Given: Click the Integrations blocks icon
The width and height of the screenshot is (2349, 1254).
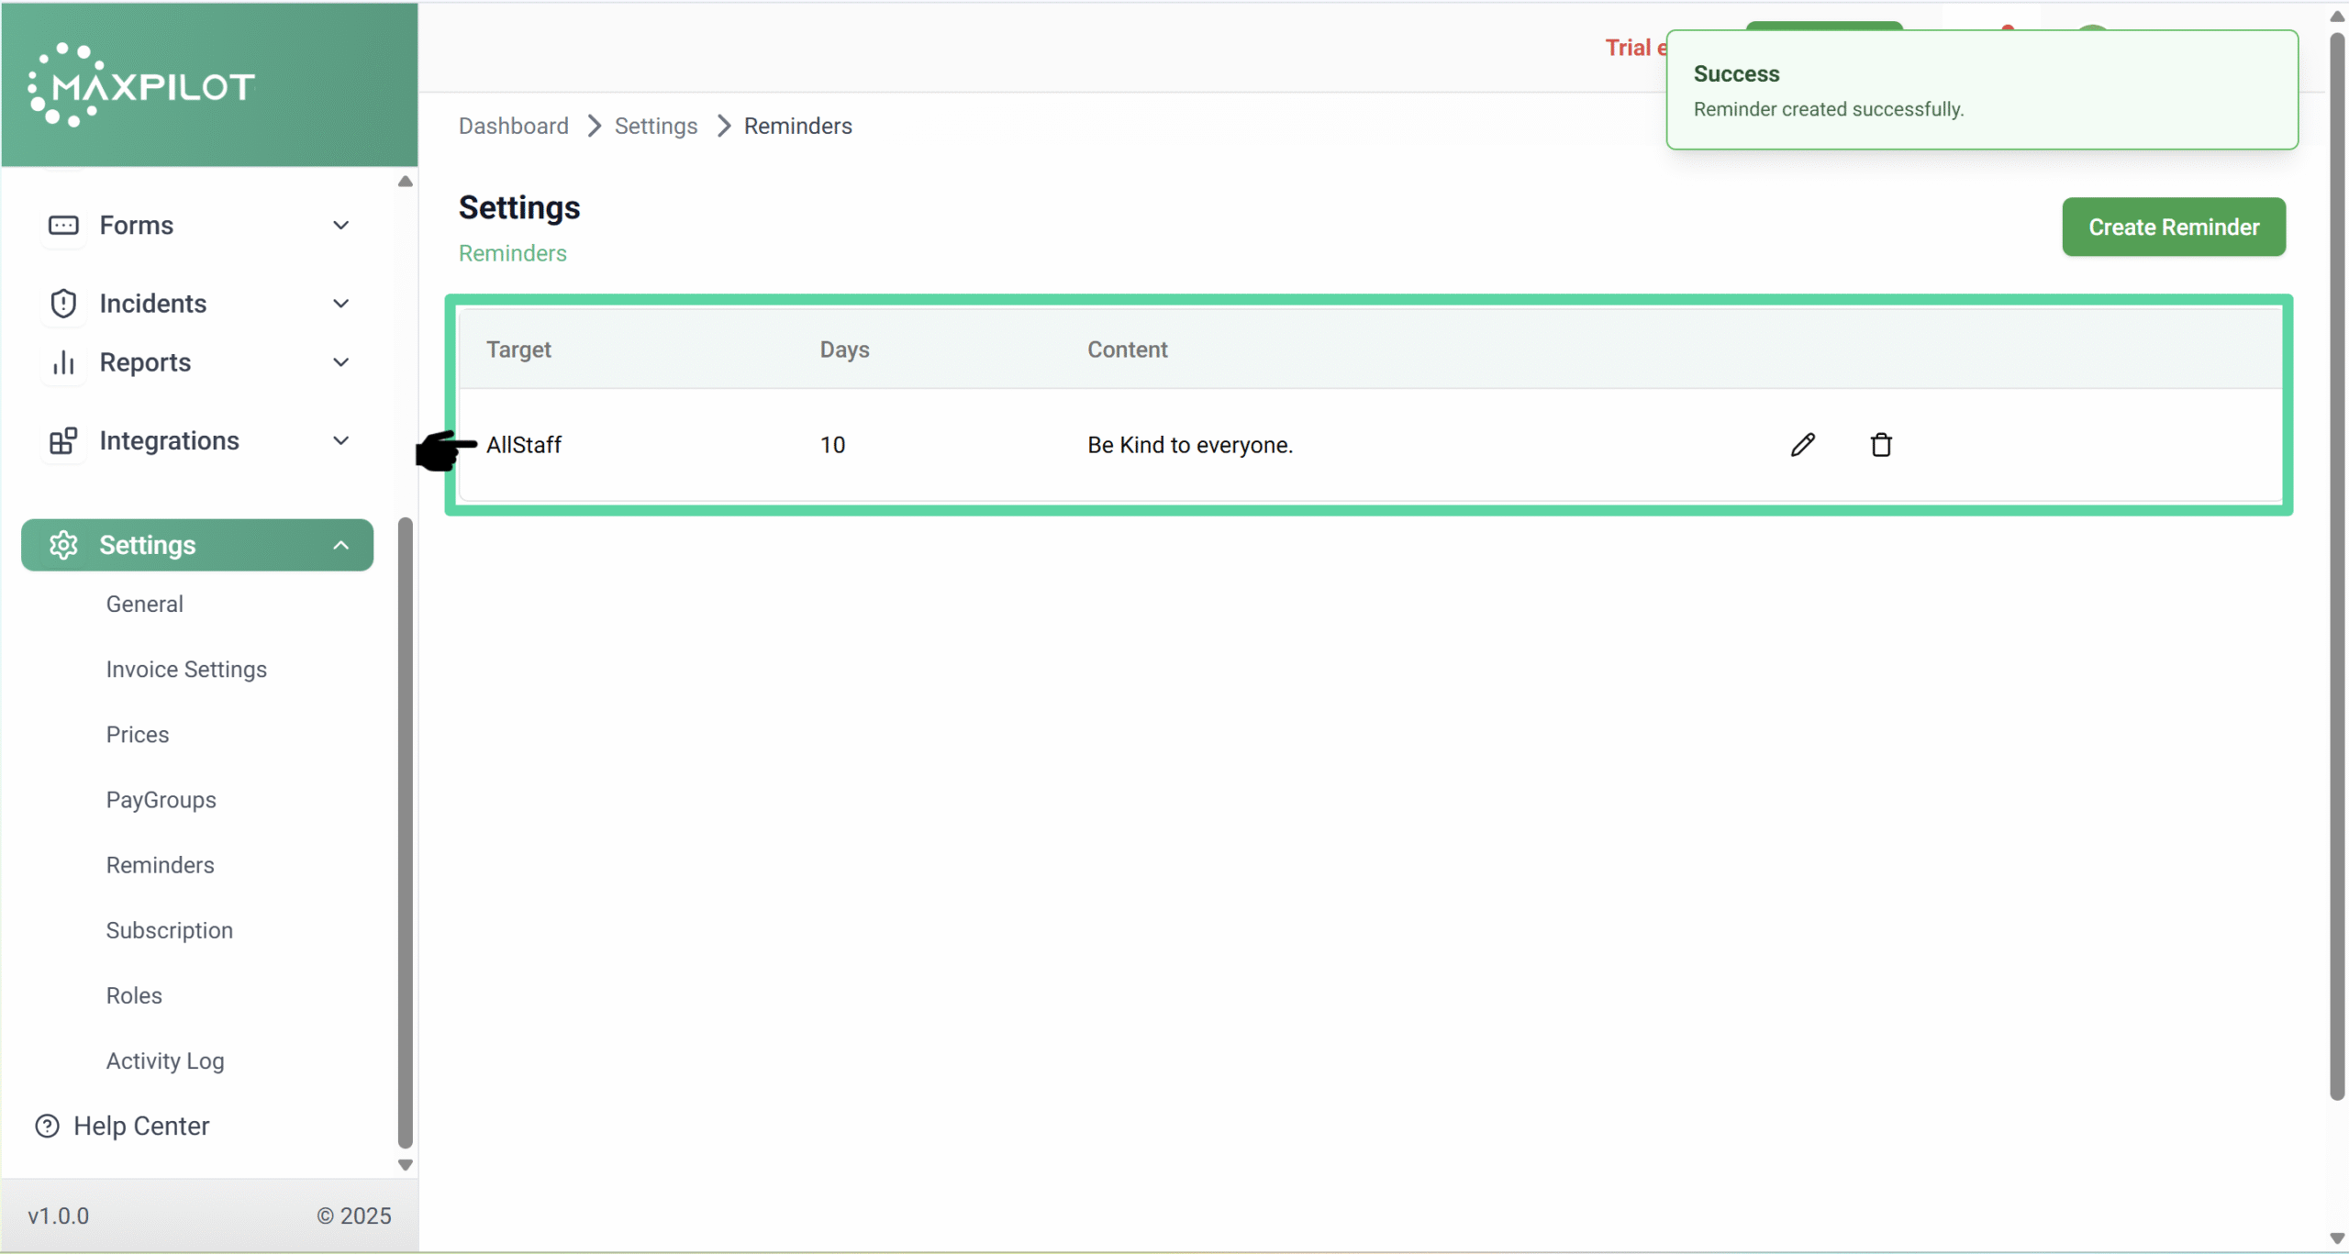Looking at the screenshot, I should tap(63, 441).
